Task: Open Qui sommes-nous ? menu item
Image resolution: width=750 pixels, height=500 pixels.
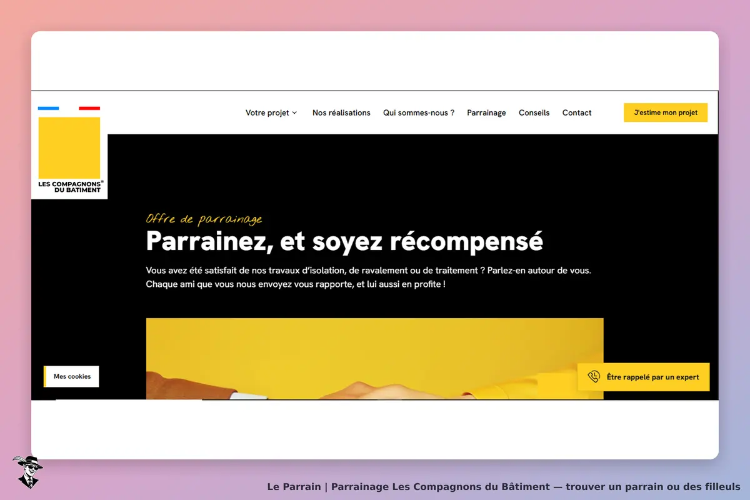Action: coord(419,113)
